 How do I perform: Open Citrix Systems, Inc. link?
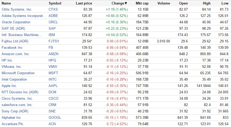(x=17, y=9)
